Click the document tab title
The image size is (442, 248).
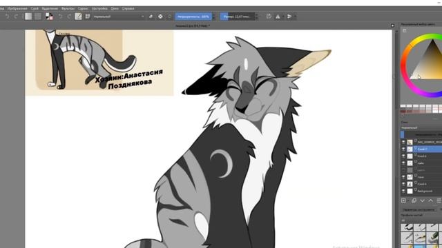pos(193,26)
